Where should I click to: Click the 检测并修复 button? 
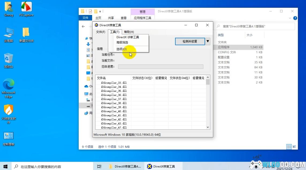(x=190, y=41)
